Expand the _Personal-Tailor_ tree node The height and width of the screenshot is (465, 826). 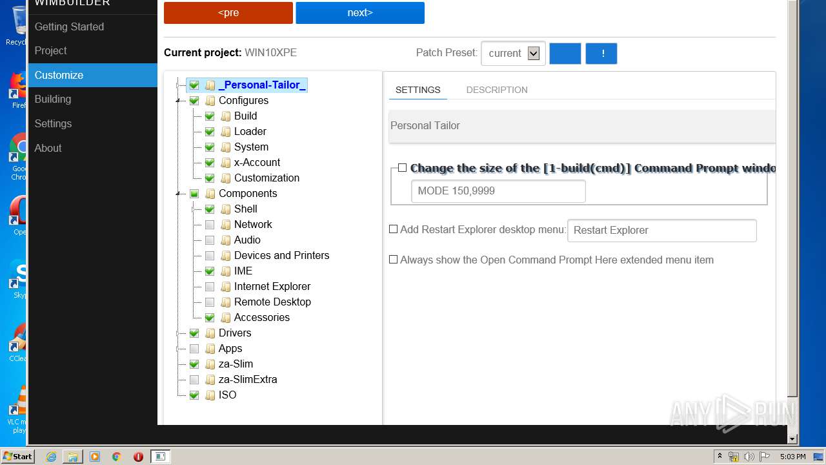[x=179, y=85]
